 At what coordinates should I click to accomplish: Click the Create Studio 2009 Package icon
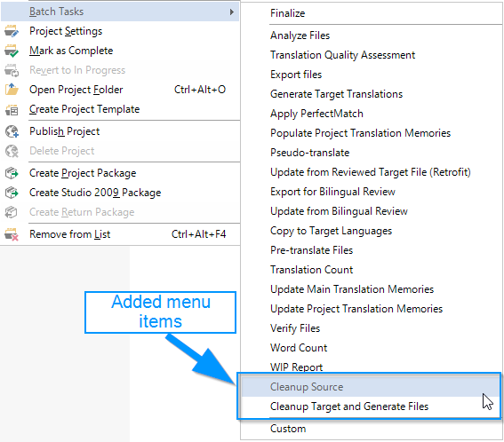pos(12,193)
